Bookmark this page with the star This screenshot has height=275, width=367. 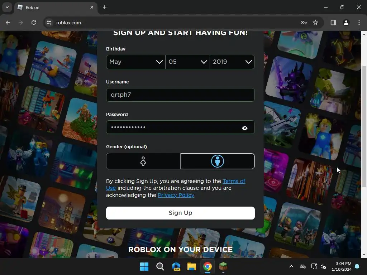click(x=315, y=23)
